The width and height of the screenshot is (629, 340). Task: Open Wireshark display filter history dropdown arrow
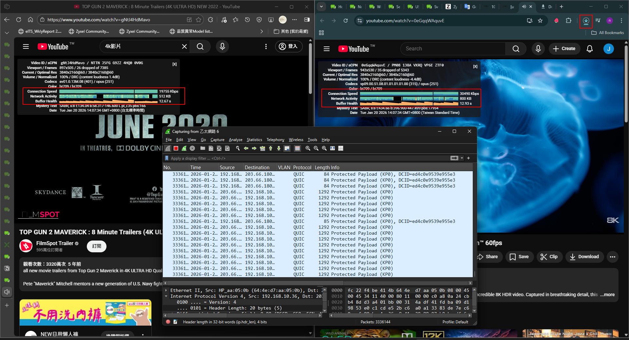coord(462,158)
